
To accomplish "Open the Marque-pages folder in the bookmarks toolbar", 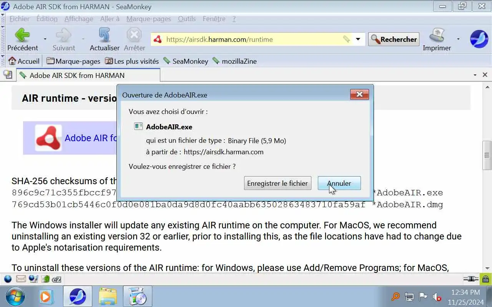I will [73, 61].
